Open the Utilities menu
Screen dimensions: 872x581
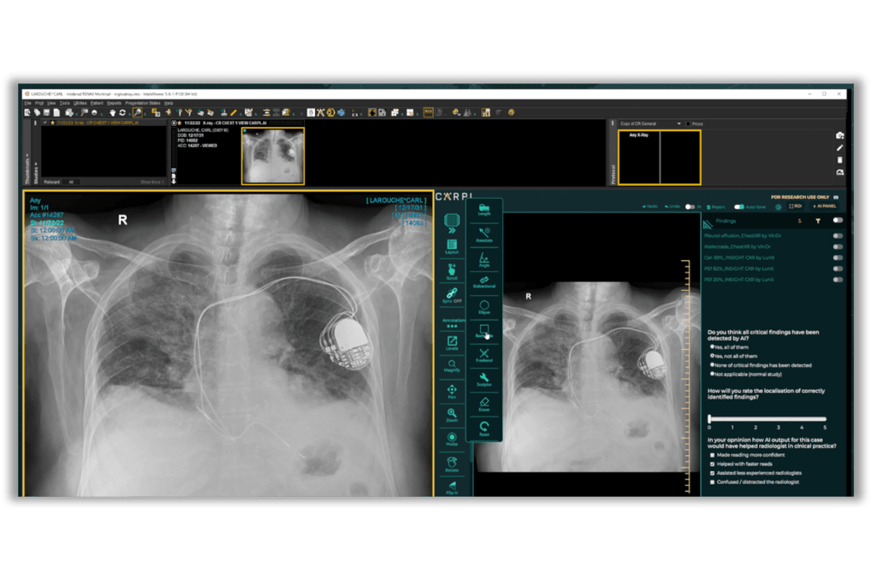click(80, 103)
